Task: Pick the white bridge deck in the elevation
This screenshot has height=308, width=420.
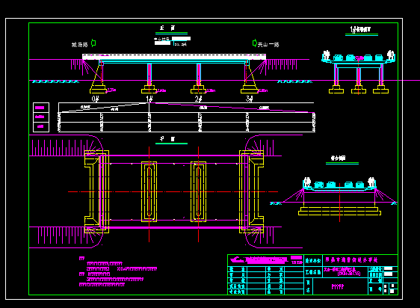Action: (174, 57)
